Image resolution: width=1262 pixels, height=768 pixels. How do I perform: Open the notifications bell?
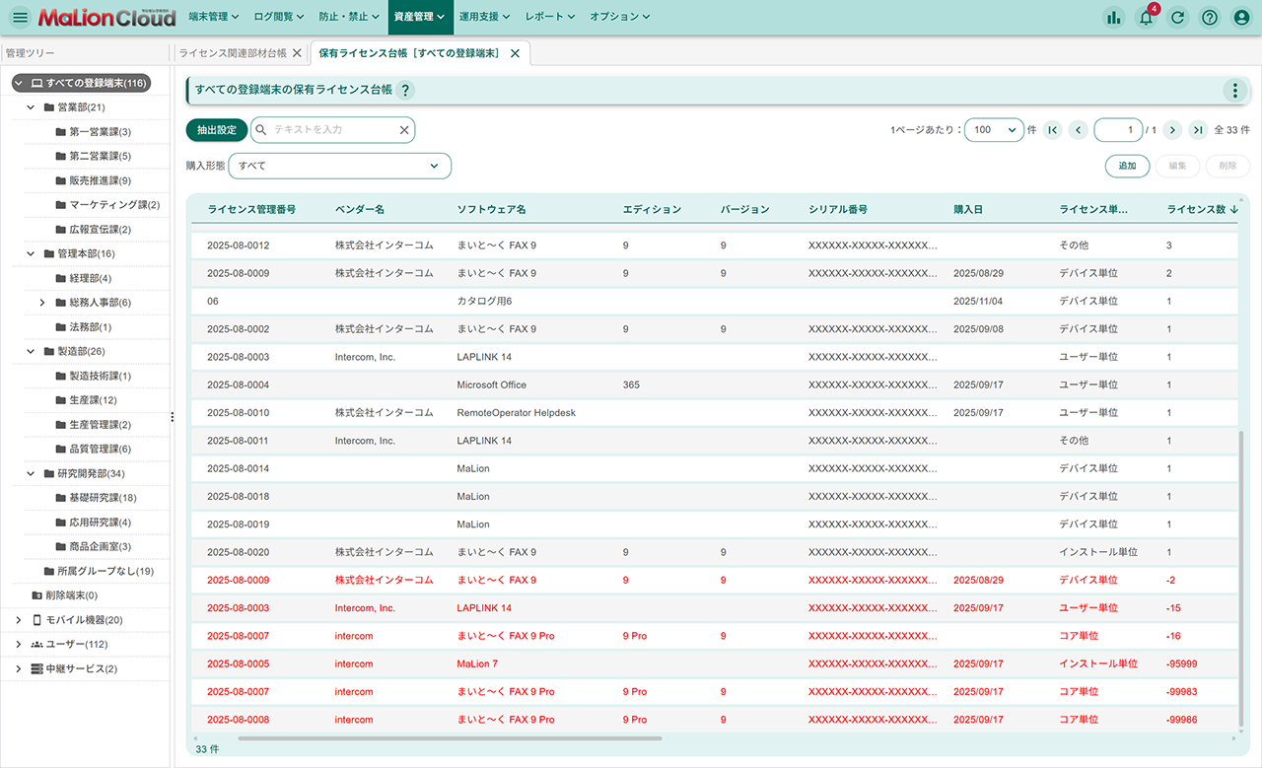pos(1146,17)
